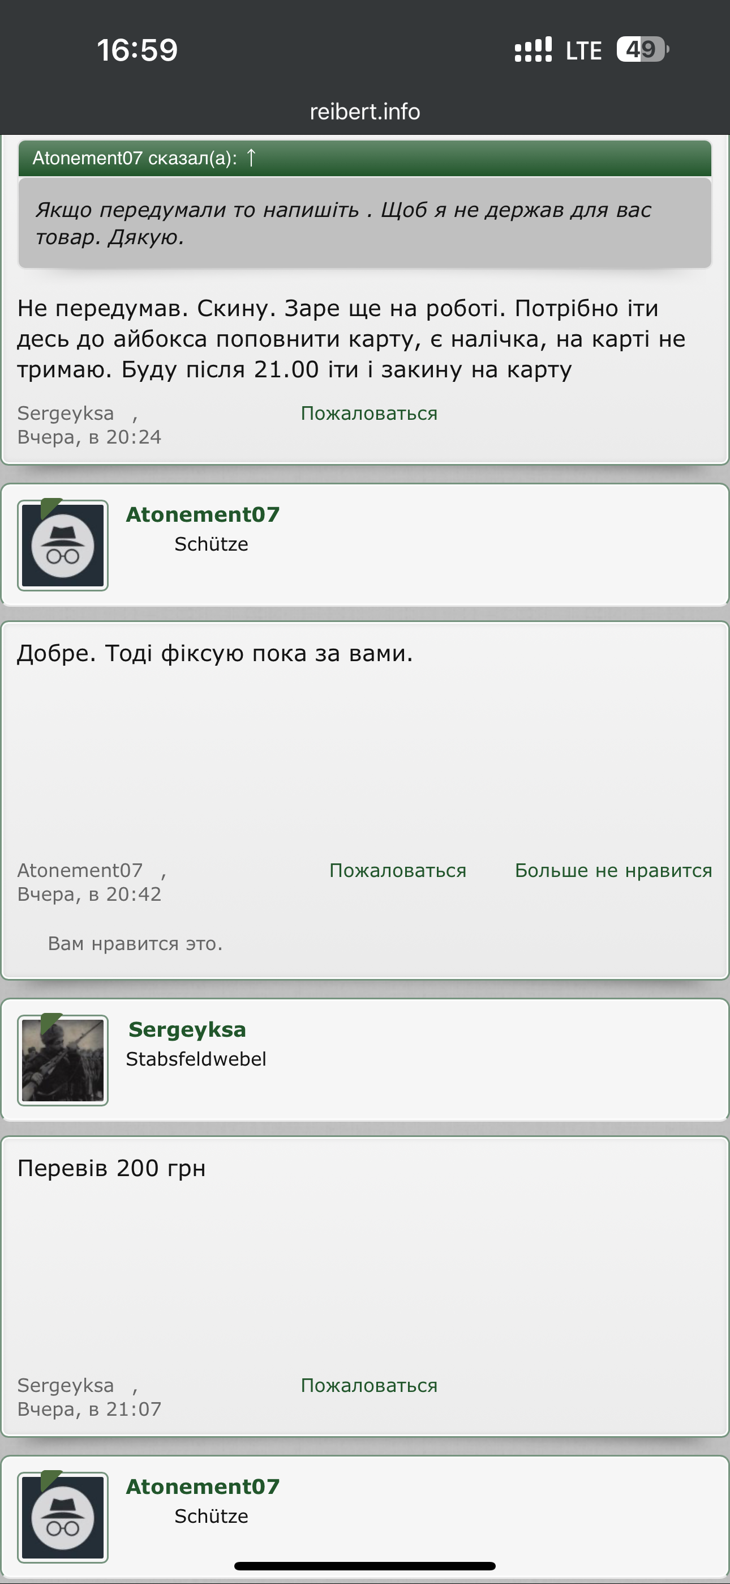
Task: Tap the battery indicator showing 49
Action: (x=643, y=49)
